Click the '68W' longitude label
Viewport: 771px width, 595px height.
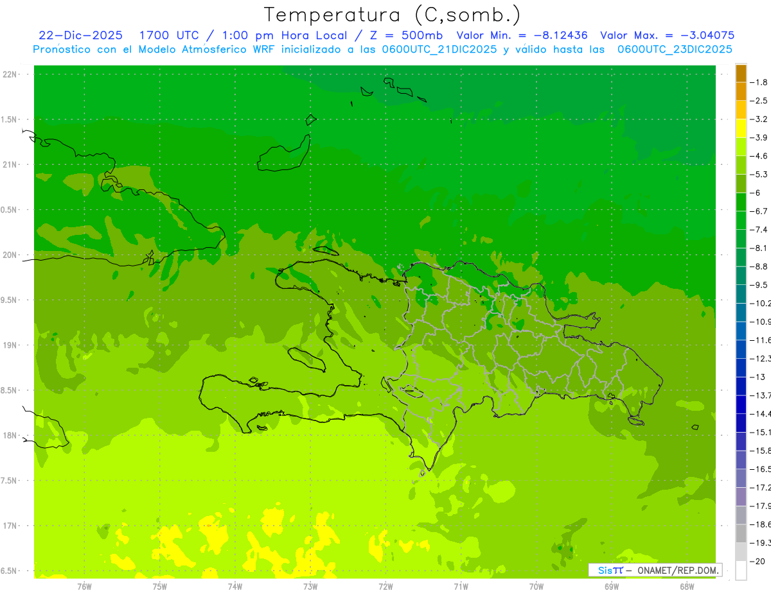click(x=687, y=587)
